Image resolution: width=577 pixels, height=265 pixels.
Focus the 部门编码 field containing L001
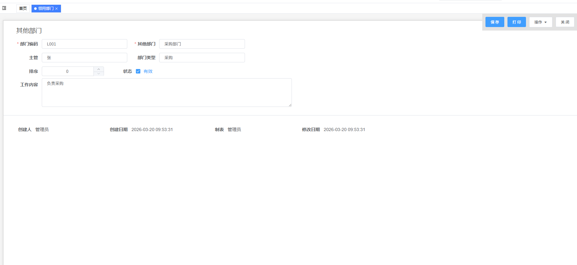[x=84, y=44]
